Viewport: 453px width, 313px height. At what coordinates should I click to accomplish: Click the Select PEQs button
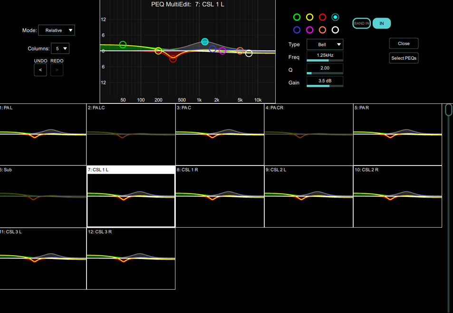[404, 58]
